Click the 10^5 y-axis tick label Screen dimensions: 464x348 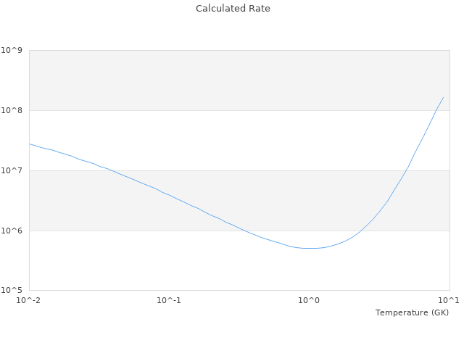(x=12, y=291)
